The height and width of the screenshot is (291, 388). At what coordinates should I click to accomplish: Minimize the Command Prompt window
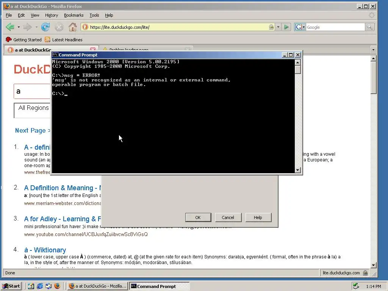[285, 55]
